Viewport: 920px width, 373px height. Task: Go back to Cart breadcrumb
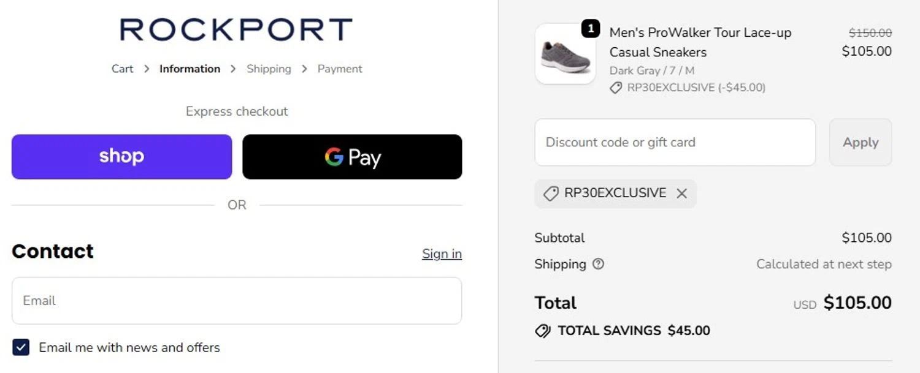122,69
